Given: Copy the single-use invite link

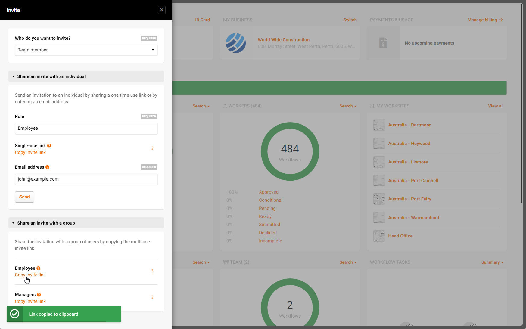Looking at the screenshot, I should click(30, 152).
